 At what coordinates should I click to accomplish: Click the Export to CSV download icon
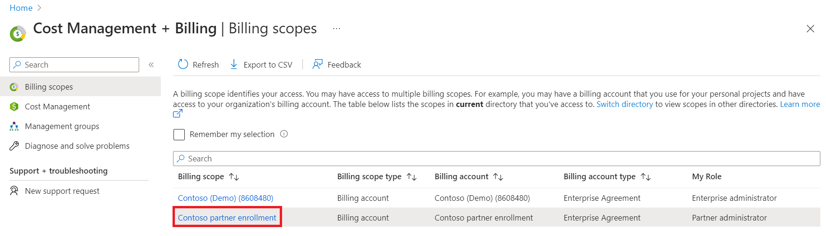234,64
